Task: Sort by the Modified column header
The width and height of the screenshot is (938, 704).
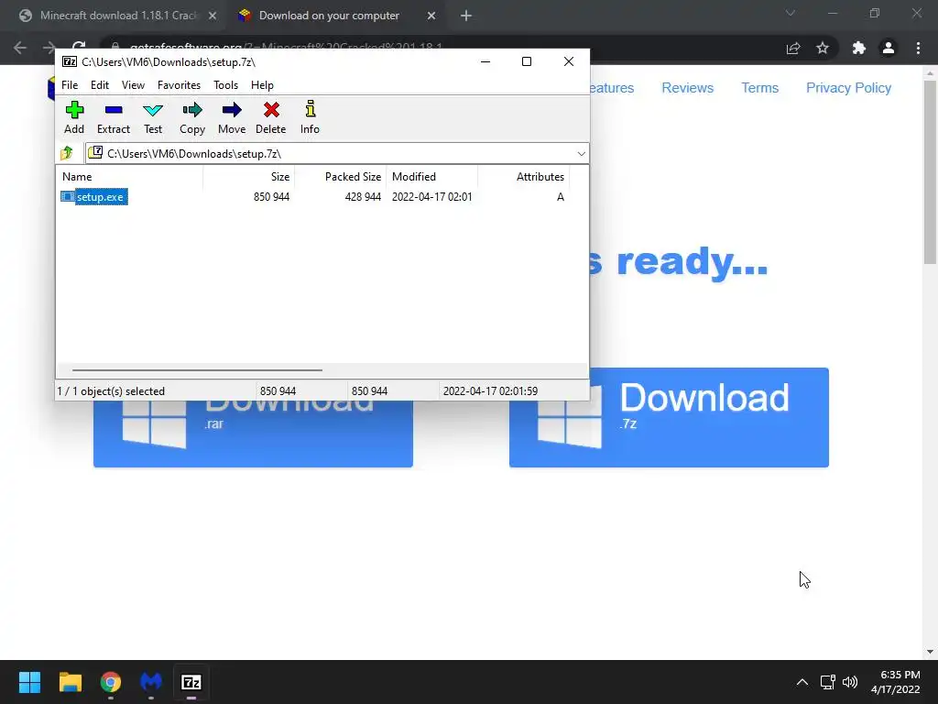Action: 432,177
